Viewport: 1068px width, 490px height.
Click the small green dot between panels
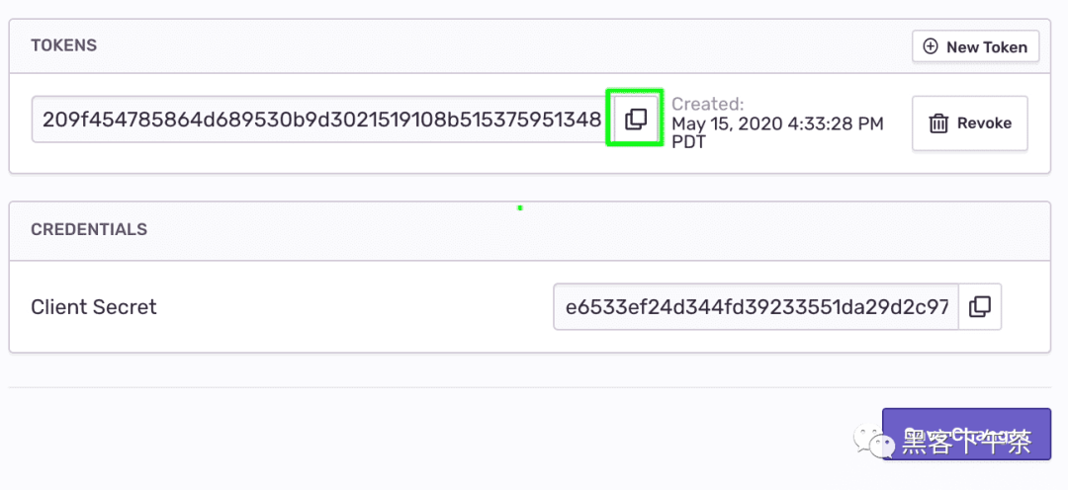[520, 207]
